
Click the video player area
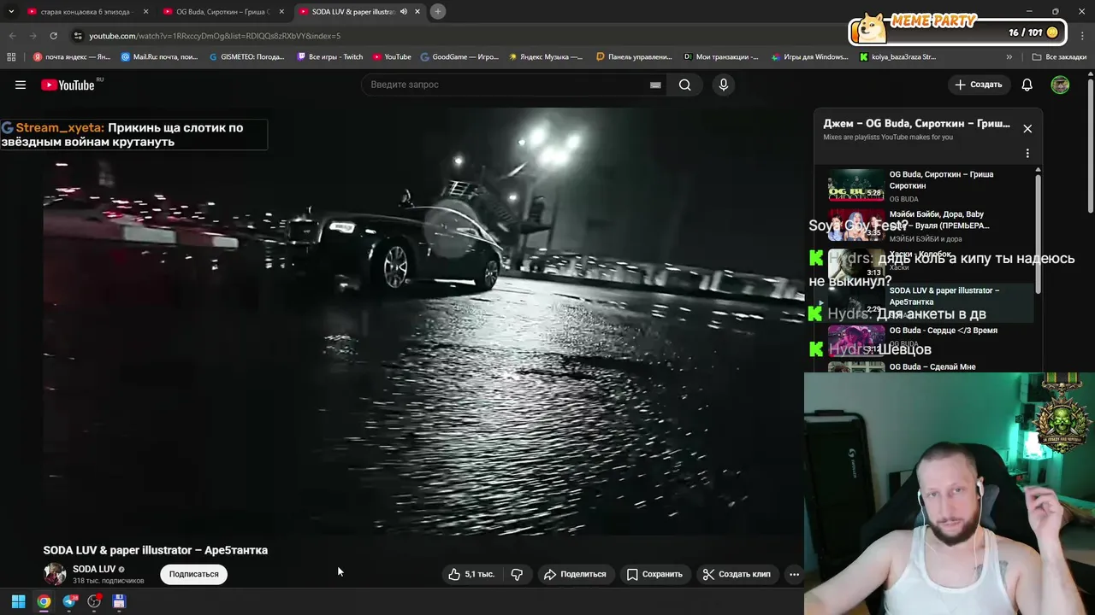pyautogui.click(x=423, y=320)
